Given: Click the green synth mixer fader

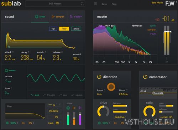Looking at the screenshot, I should click(x=68, y=118).
